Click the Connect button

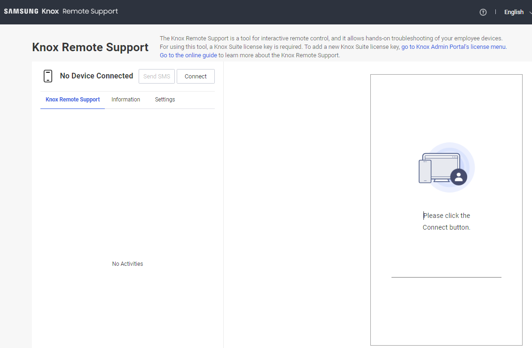click(196, 76)
